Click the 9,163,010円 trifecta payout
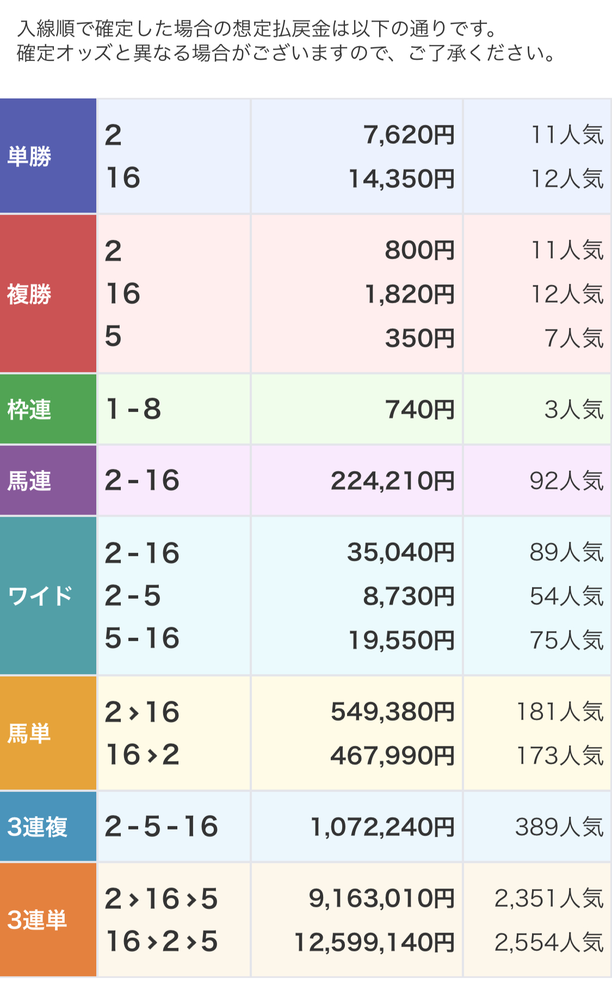Image resolution: width=612 pixels, height=996 pixels. 382,898
